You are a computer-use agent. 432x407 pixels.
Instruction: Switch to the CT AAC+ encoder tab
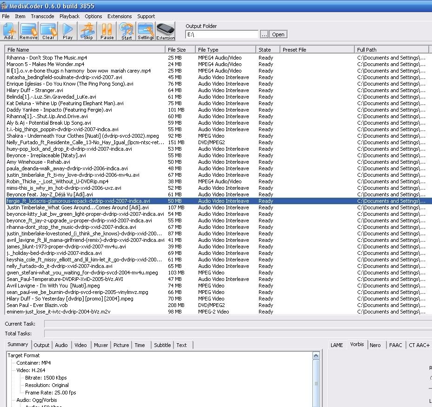coord(419,345)
